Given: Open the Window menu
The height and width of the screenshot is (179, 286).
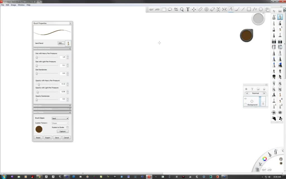Looking at the screenshot, I should tap(21, 5).
